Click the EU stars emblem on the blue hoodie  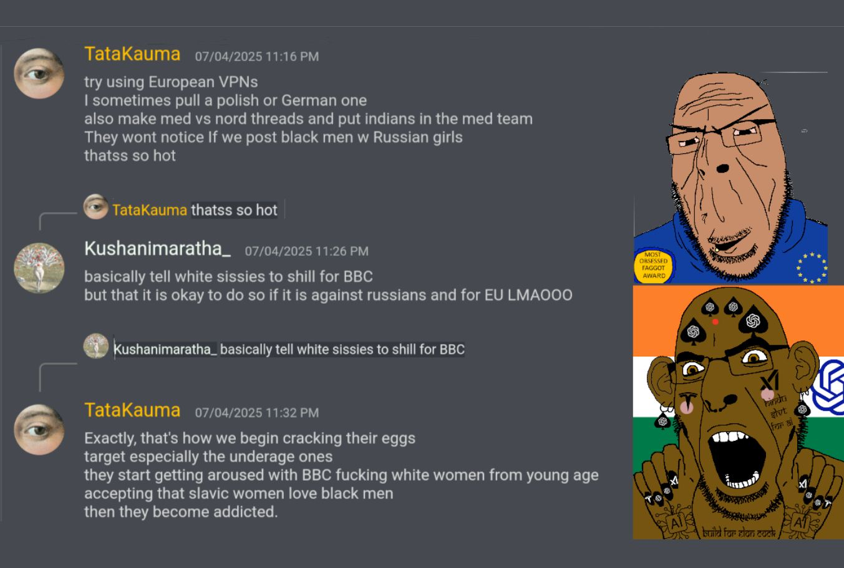pos(812,267)
